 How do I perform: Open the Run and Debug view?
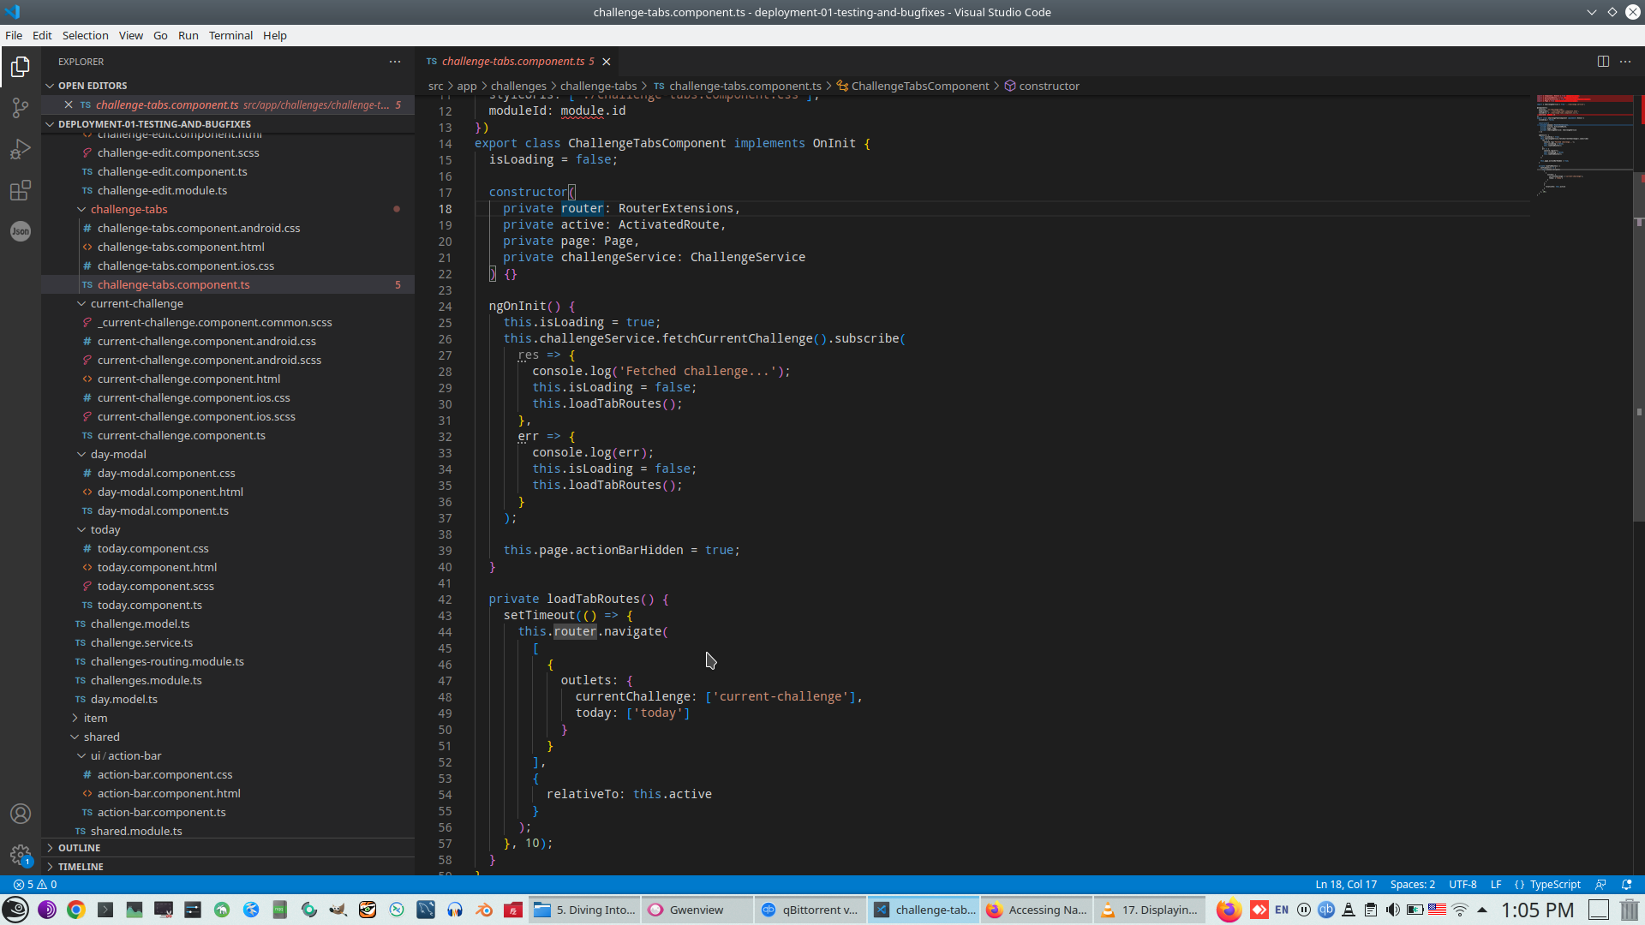click(x=21, y=149)
